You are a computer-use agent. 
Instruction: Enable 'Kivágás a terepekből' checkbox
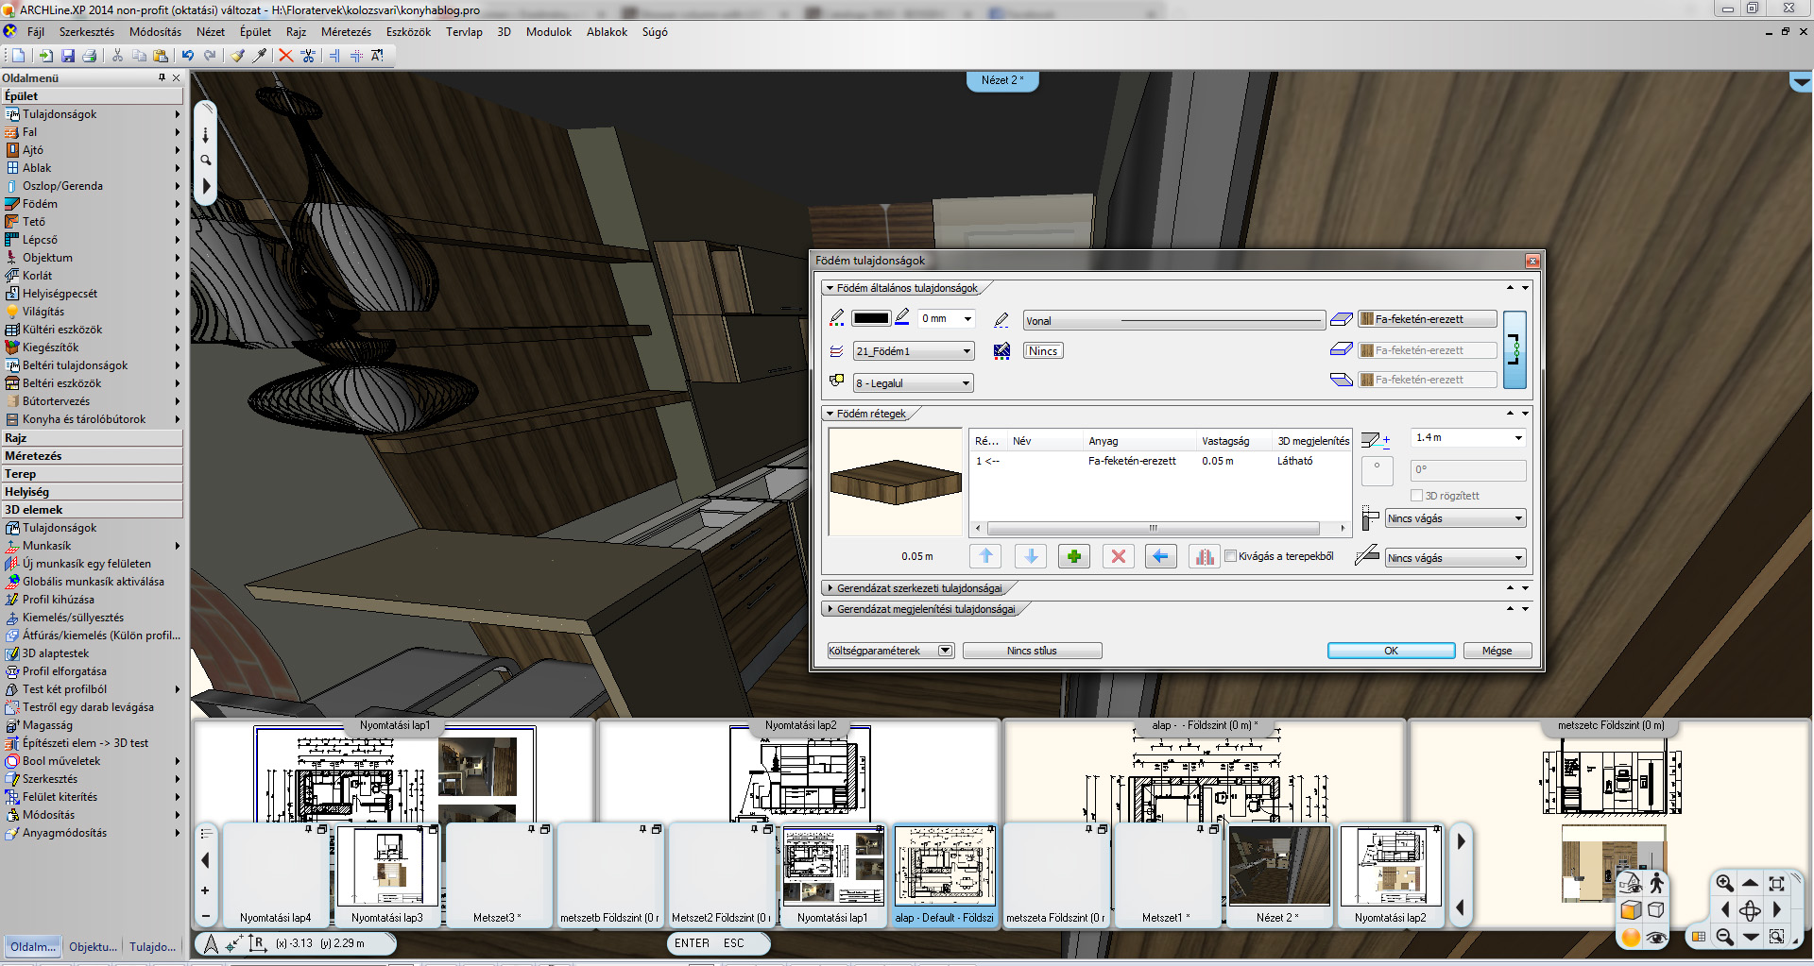(x=1230, y=556)
